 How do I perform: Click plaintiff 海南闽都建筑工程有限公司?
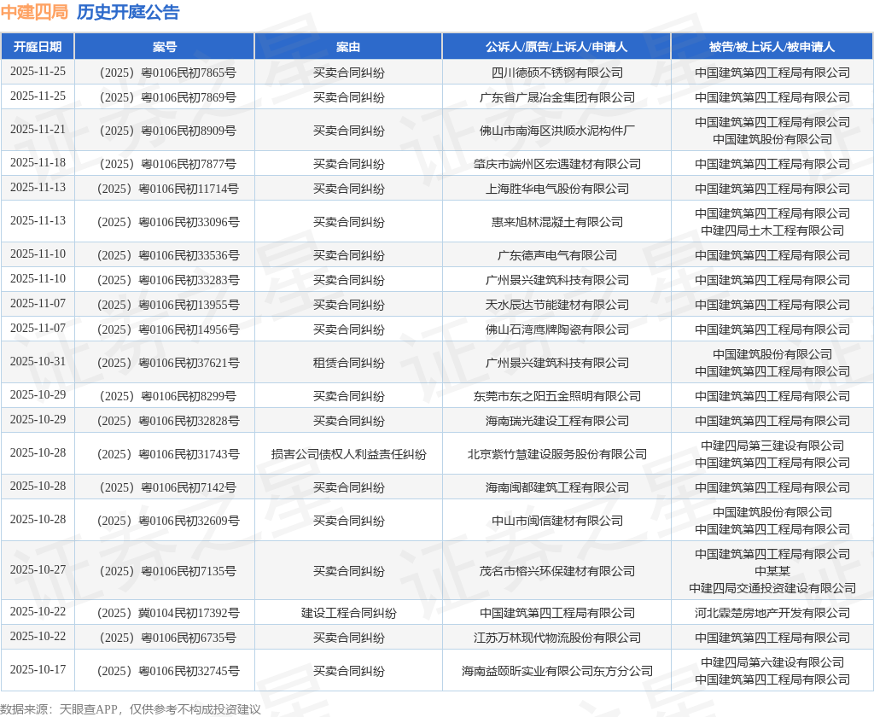(x=556, y=487)
